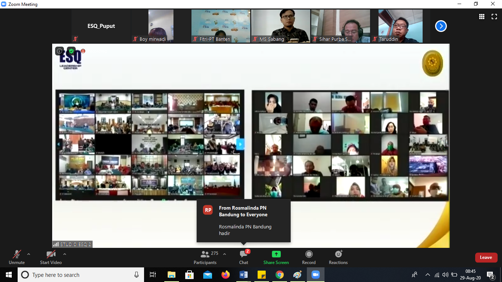Viewport: 502px width, 282px height.
Task: Expand audio options arrow next to Unmute
Action: pyautogui.click(x=29, y=254)
